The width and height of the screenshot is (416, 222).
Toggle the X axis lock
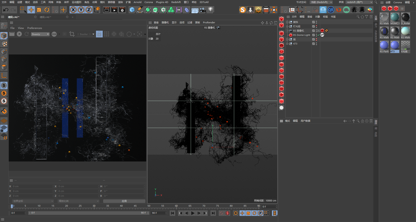tap(73, 10)
